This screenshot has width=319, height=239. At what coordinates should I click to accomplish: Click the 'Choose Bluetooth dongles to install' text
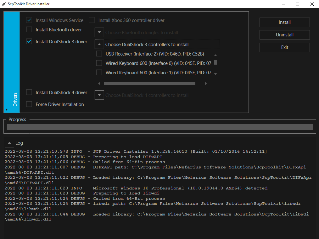142,33
